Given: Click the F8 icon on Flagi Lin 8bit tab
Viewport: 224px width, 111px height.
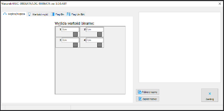Looking at the screenshot, I should [68, 14].
